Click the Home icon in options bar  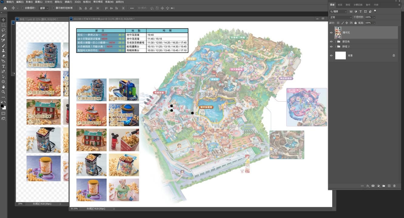5,8
